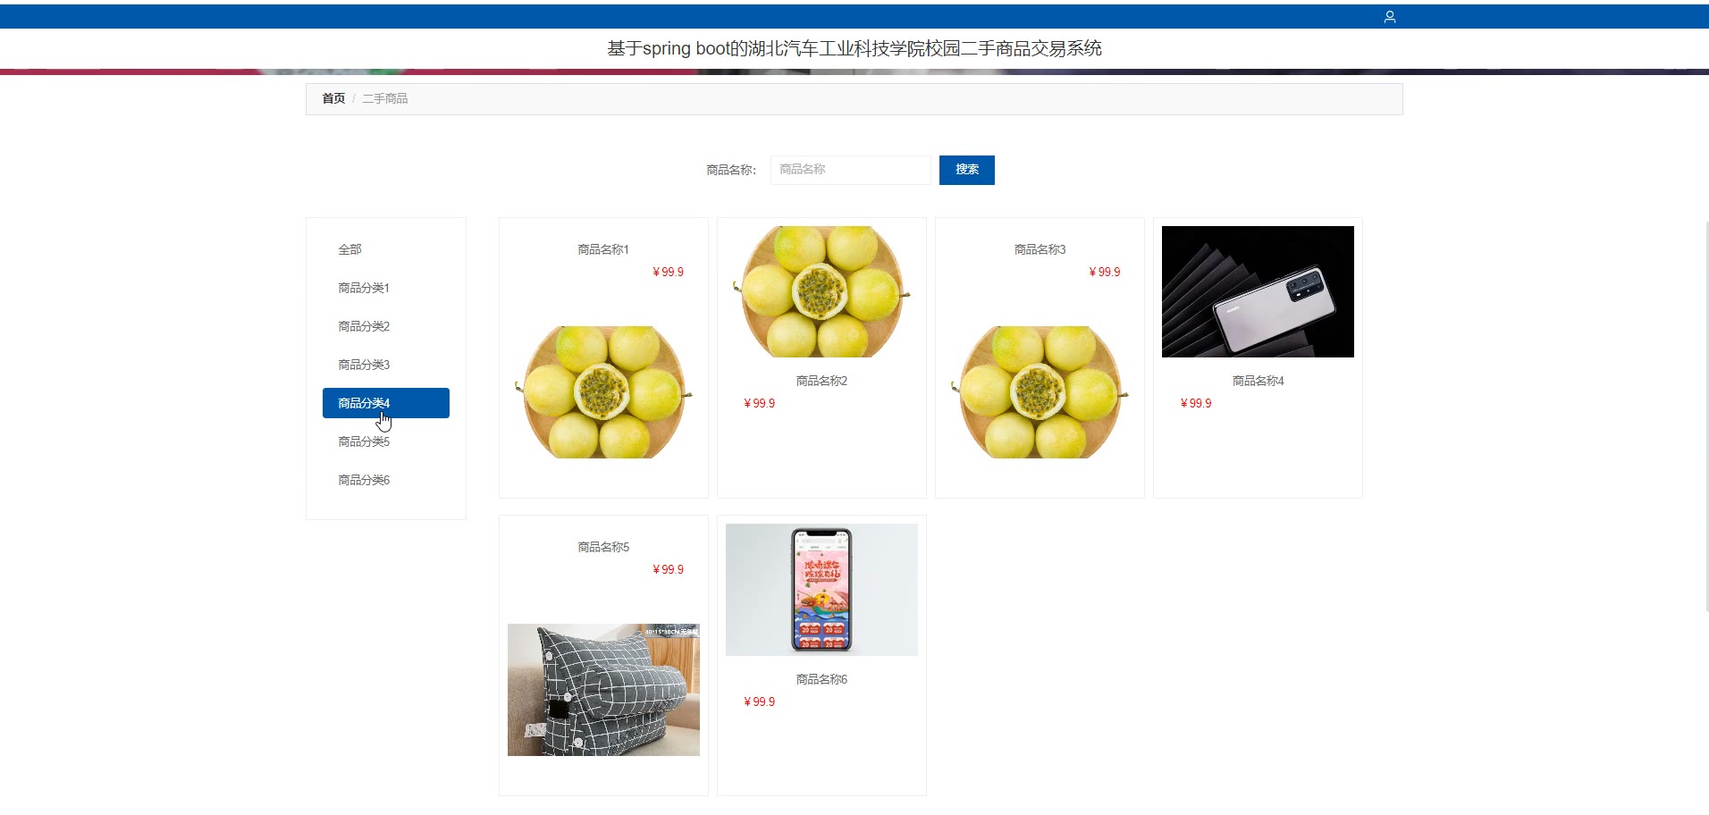The image size is (1709, 815).
Task: Open the iPhone image of 商品名称6
Action: [x=821, y=590]
